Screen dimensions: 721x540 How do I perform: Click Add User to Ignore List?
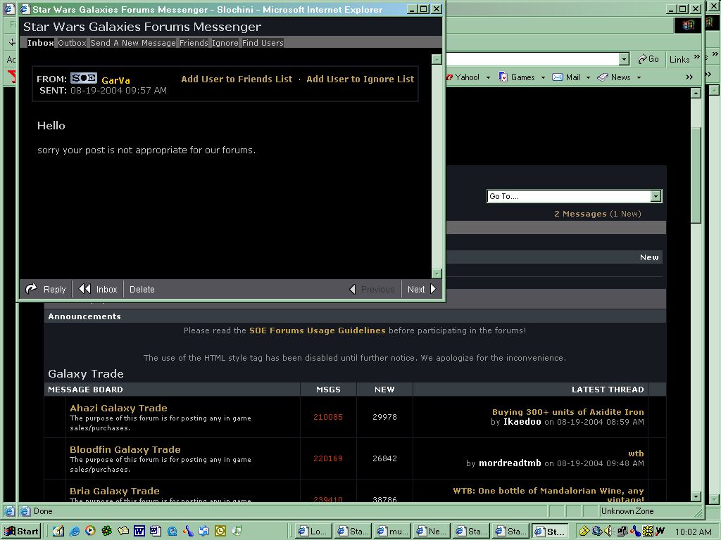pyautogui.click(x=360, y=79)
